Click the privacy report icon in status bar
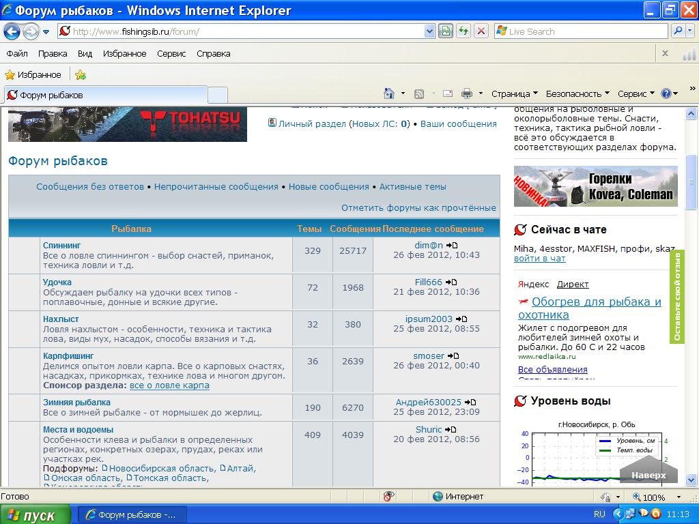 pos(388,497)
